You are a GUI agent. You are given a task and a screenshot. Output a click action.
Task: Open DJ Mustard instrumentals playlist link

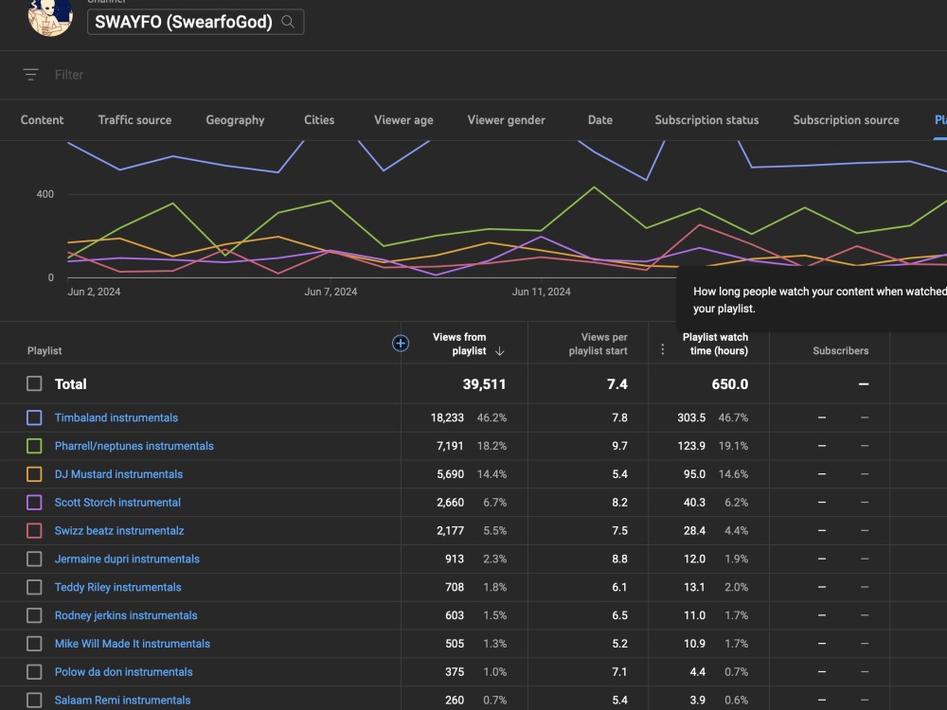coord(118,474)
